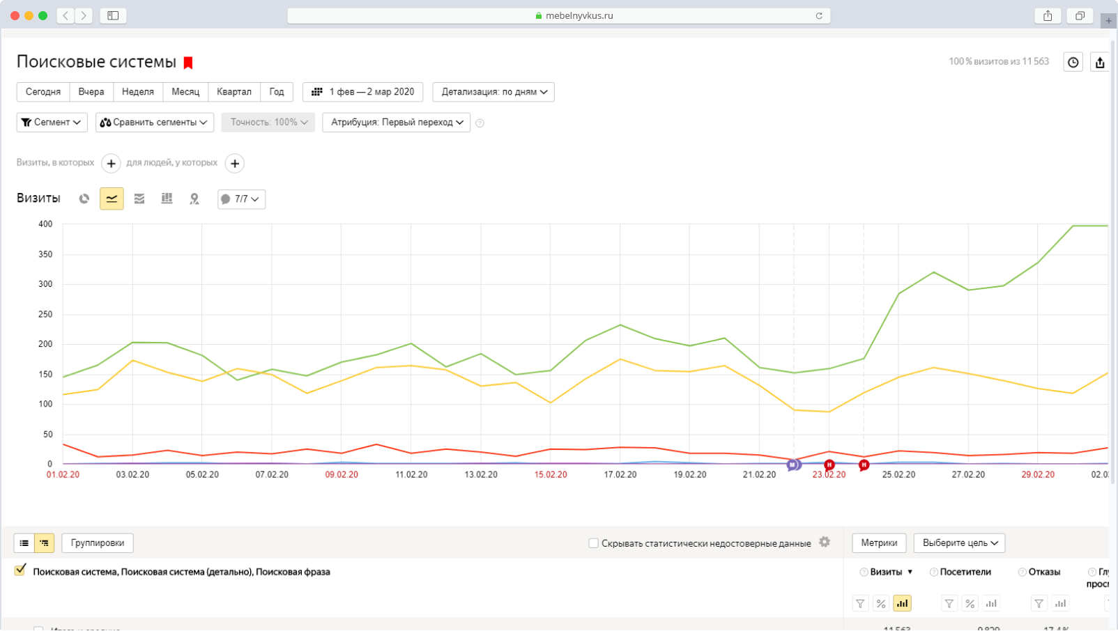Image resolution: width=1118 pixels, height=631 pixels.
Task: Switch to the stacked area chart
Action: click(139, 198)
